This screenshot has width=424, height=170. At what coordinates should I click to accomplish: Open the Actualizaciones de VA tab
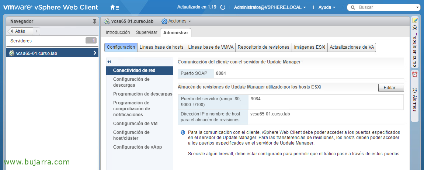pos(352,47)
